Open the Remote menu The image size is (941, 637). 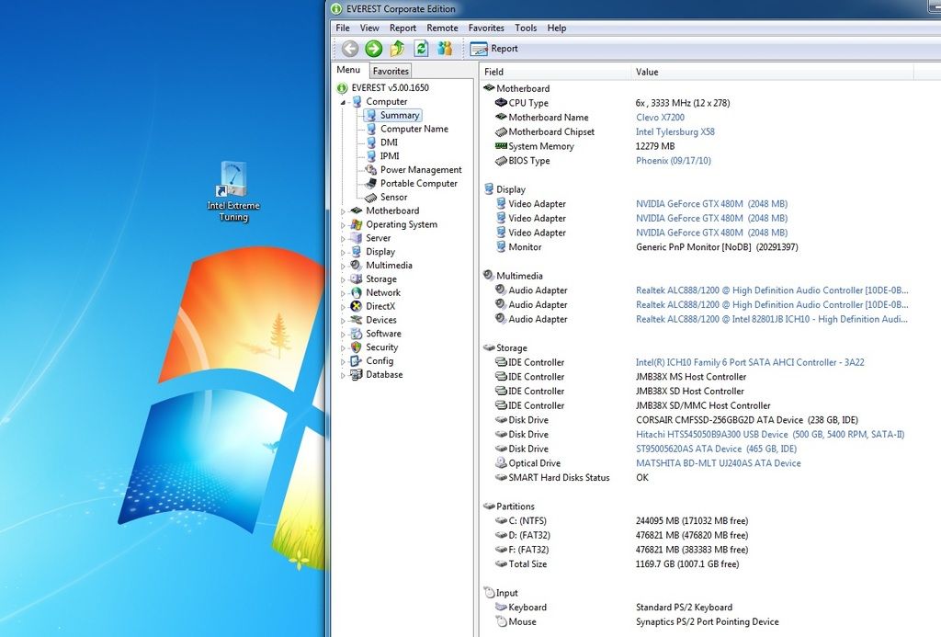pos(442,28)
